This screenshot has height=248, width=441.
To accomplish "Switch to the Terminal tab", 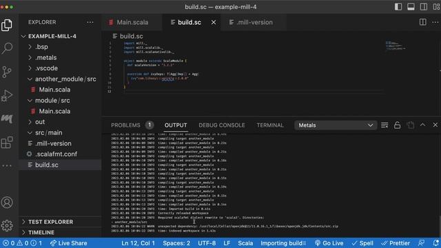I will (270, 125).
